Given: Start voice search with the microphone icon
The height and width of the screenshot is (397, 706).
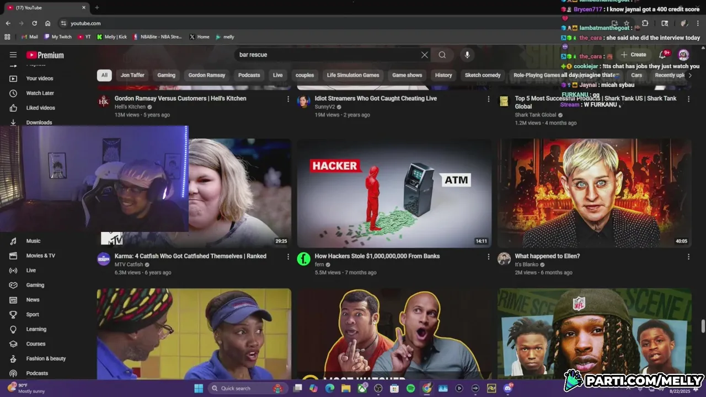Looking at the screenshot, I should point(467,55).
